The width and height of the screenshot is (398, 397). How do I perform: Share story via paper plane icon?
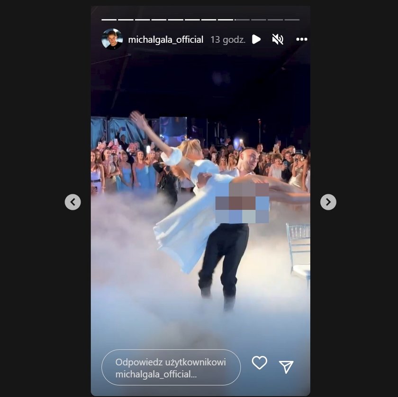tap(286, 367)
